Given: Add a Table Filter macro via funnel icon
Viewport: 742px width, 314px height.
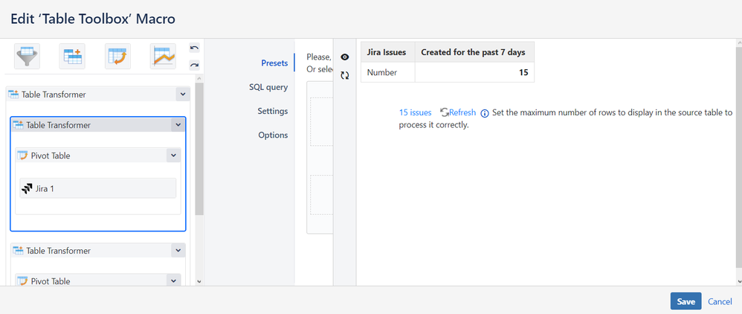Looking at the screenshot, I should pyautogui.click(x=27, y=57).
